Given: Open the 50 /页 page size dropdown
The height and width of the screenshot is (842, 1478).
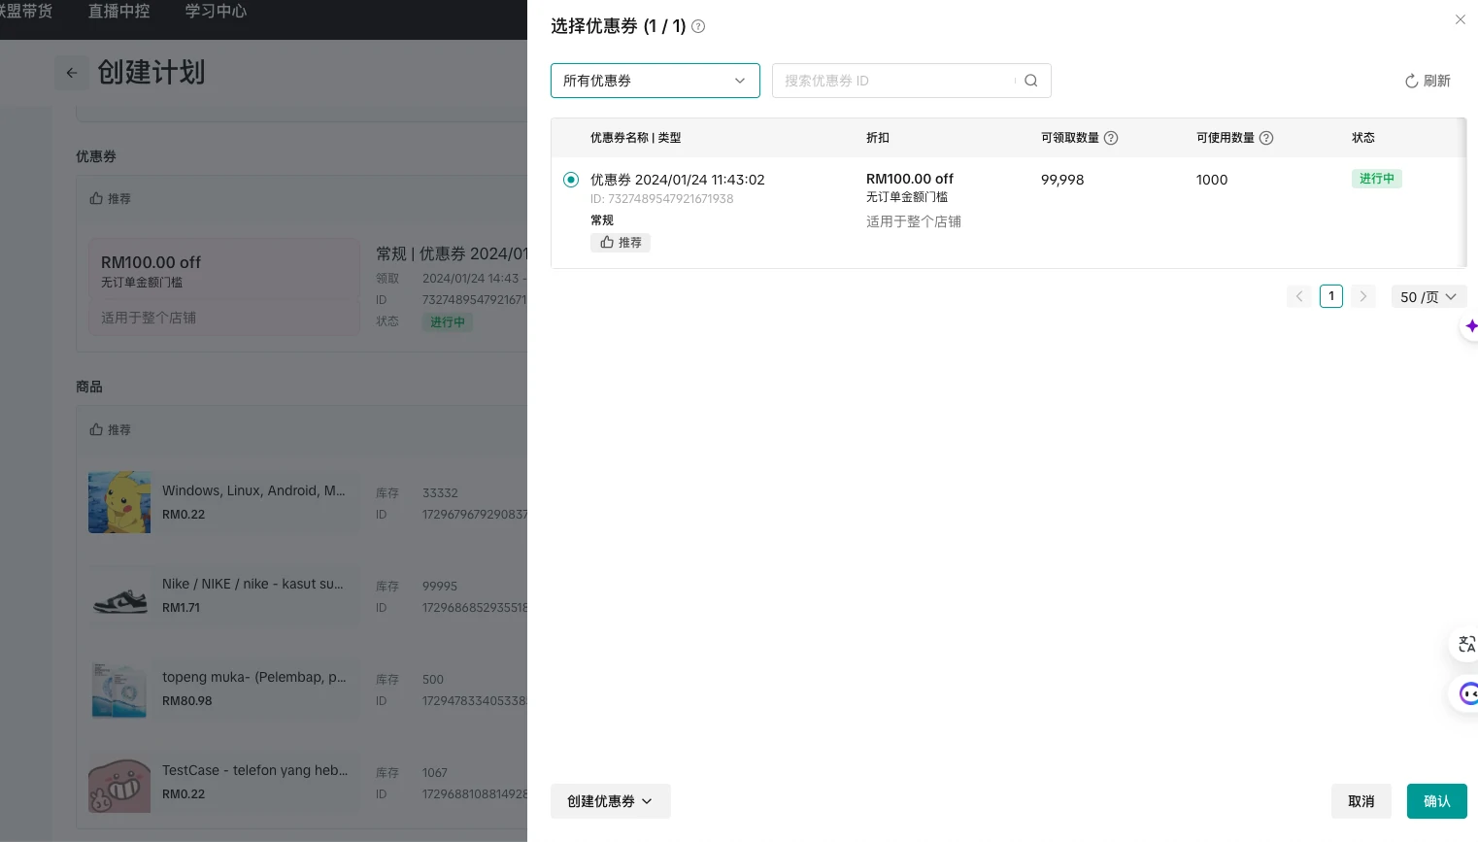Looking at the screenshot, I should pyautogui.click(x=1428, y=296).
